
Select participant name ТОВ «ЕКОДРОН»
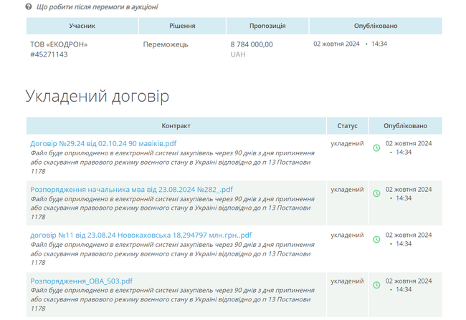tap(59, 44)
